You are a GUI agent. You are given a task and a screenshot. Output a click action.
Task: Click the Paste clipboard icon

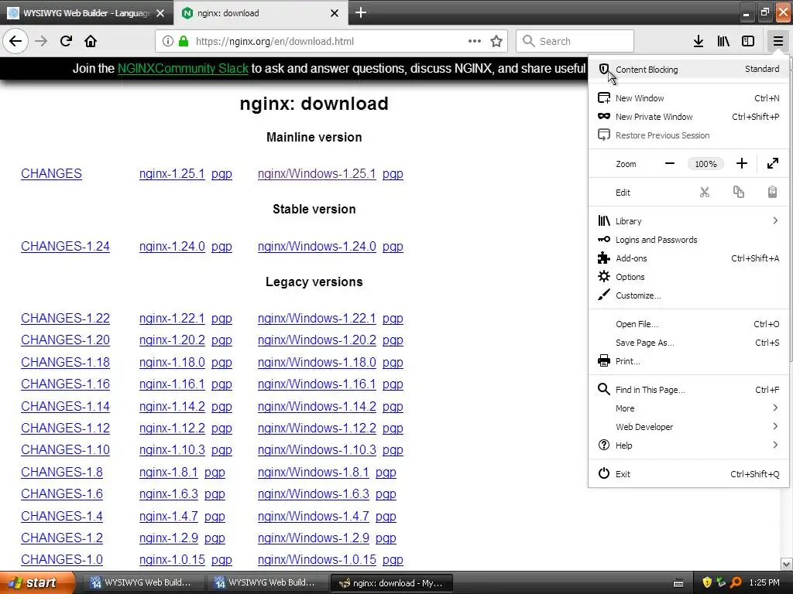tap(772, 192)
